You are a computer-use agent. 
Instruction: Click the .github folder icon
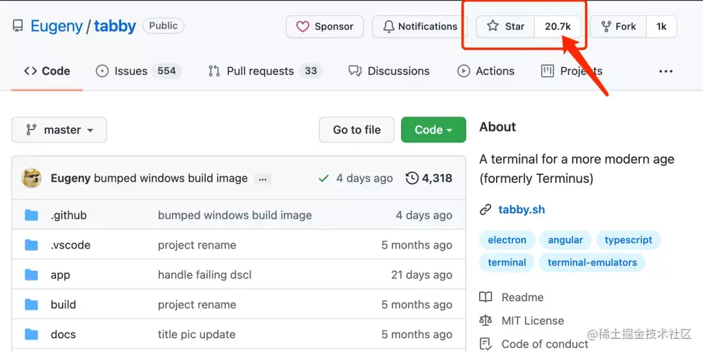coord(31,215)
